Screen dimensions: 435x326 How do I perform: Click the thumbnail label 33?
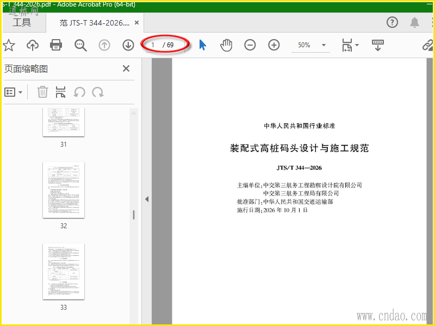[x=64, y=308]
